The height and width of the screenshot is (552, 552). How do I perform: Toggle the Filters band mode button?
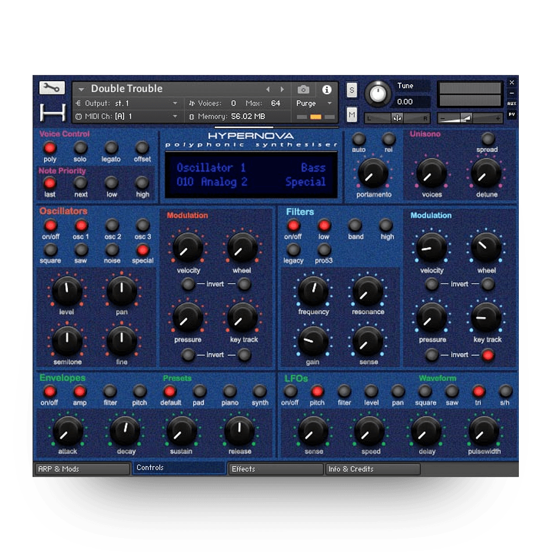pyautogui.click(x=355, y=225)
